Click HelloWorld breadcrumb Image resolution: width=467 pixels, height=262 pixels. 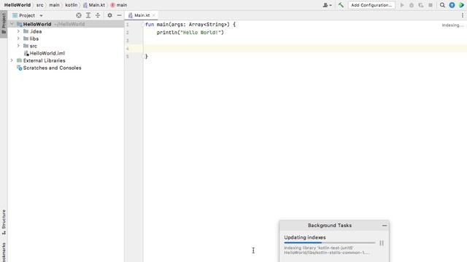(x=18, y=5)
